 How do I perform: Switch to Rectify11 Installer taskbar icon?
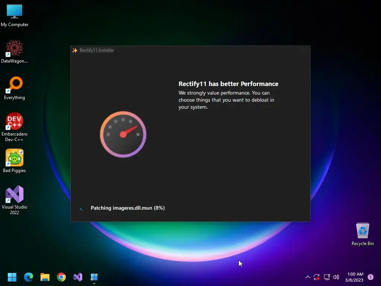click(x=94, y=277)
